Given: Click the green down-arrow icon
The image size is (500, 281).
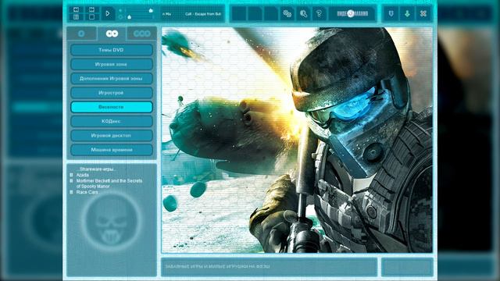Looking at the screenshot, I should (x=407, y=14).
